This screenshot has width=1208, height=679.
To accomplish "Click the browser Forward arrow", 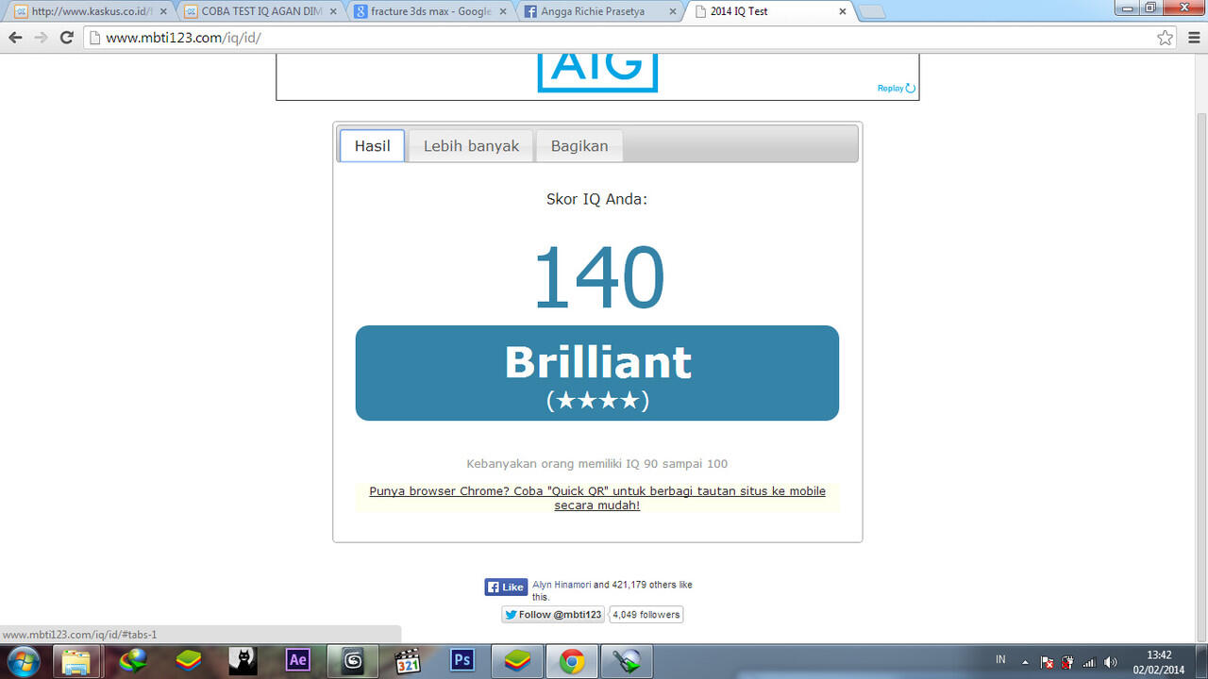I will (x=41, y=38).
